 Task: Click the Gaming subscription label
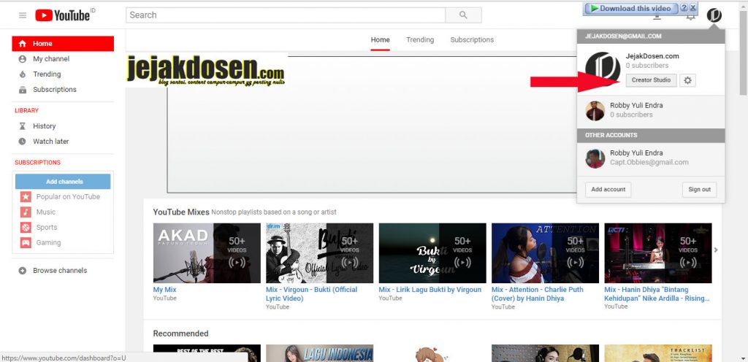click(49, 242)
